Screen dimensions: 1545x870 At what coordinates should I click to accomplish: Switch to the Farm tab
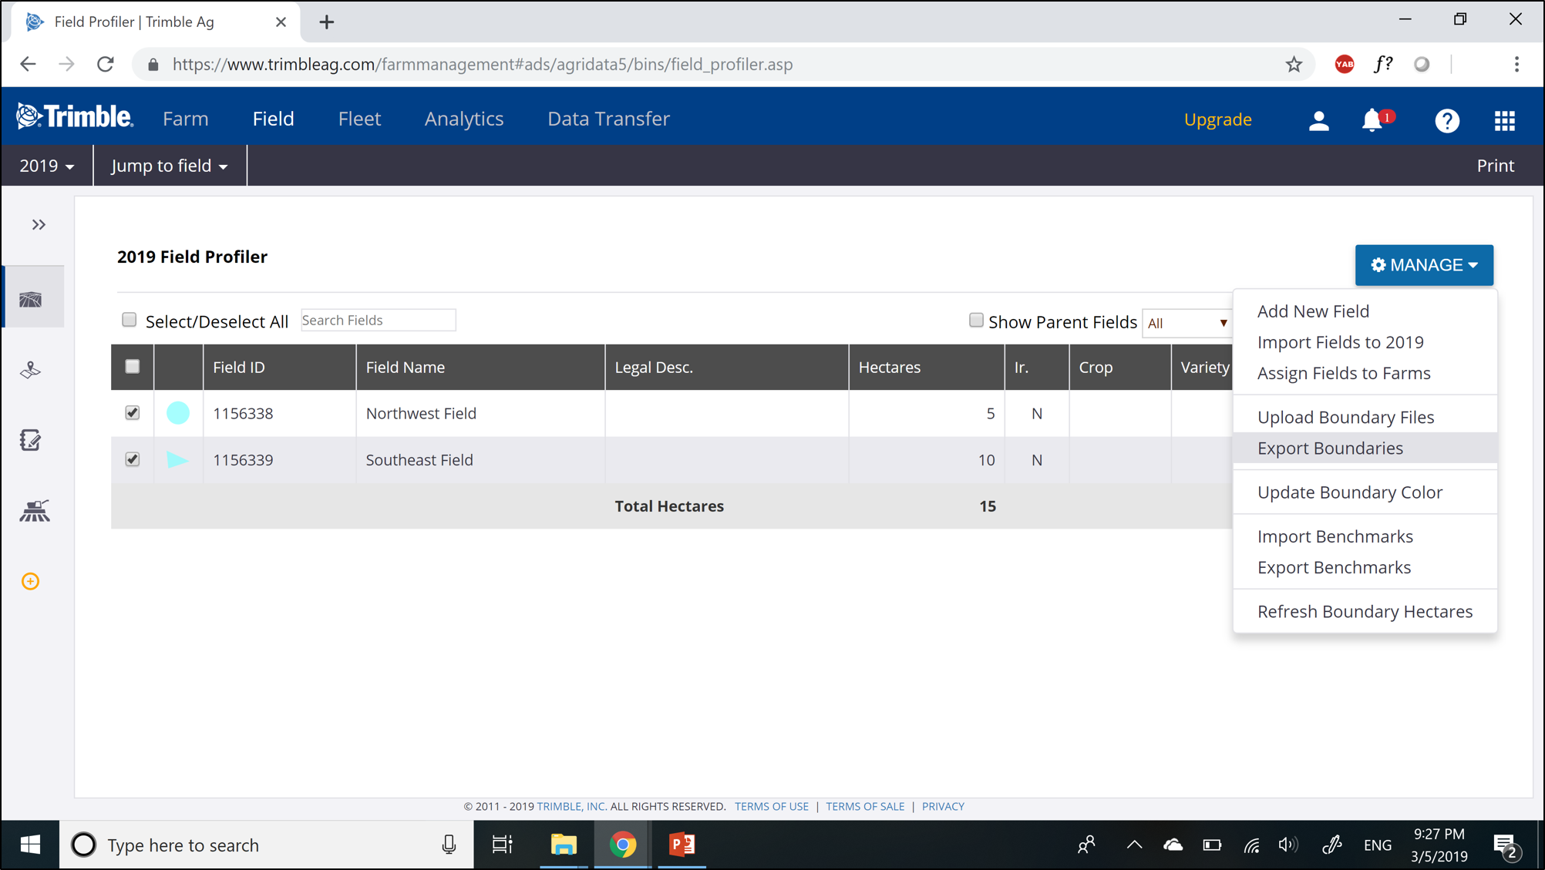pyautogui.click(x=185, y=119)
